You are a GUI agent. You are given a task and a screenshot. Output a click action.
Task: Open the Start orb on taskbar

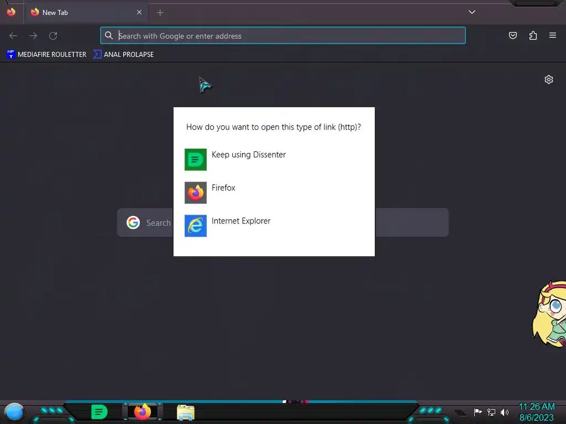[x=14, y=412]
